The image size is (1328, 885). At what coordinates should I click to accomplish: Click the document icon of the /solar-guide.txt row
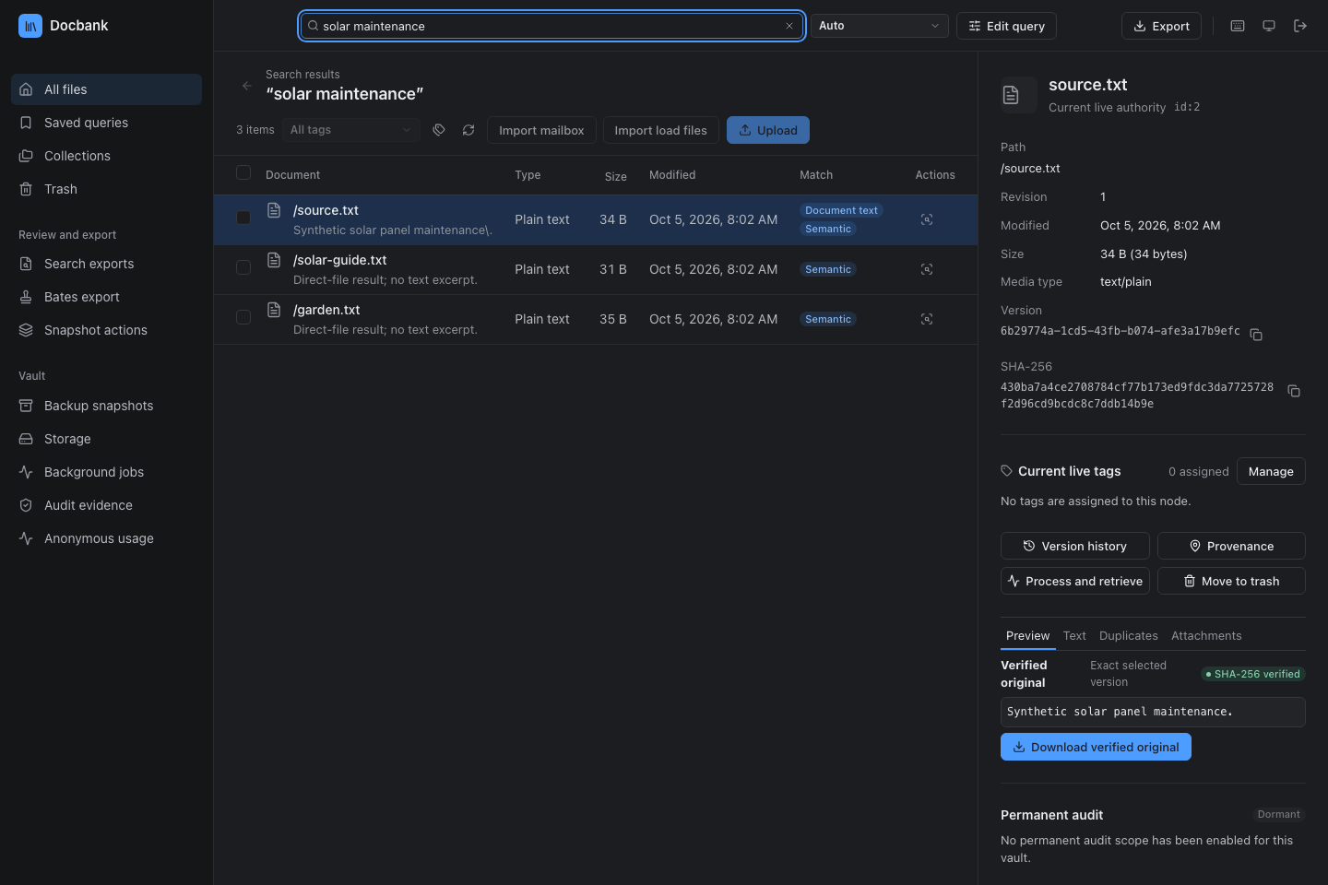274,260
